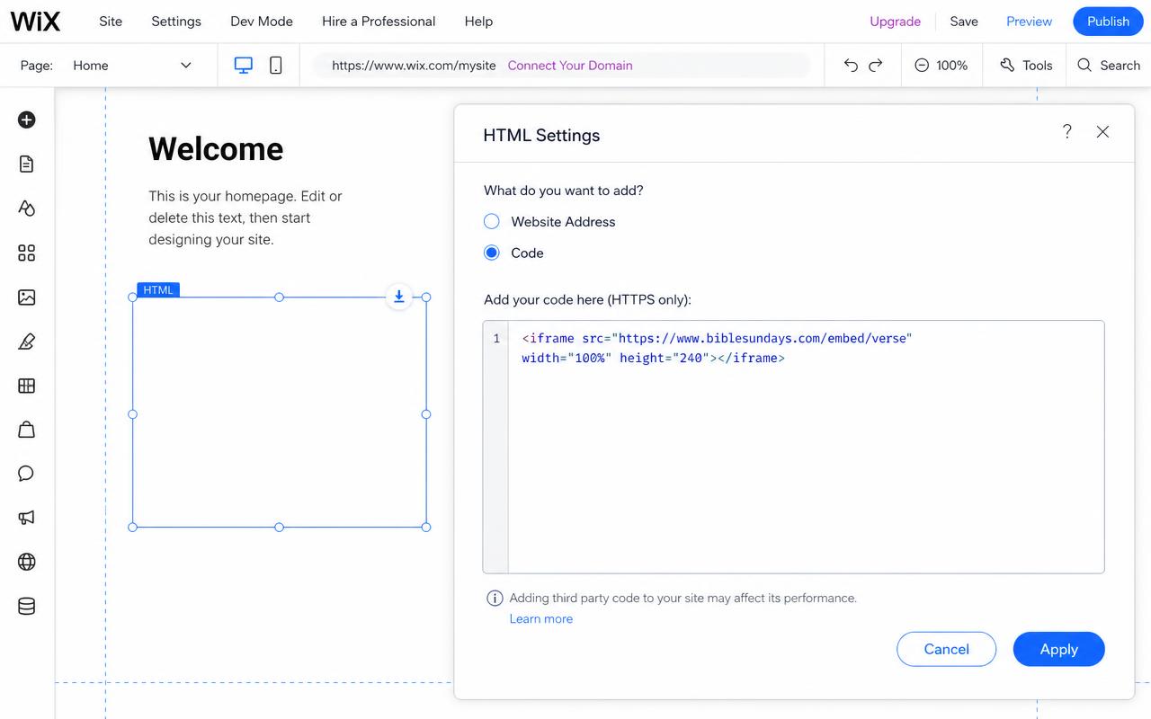Open Pages & Menu sidebar icon

pos(27,164)
